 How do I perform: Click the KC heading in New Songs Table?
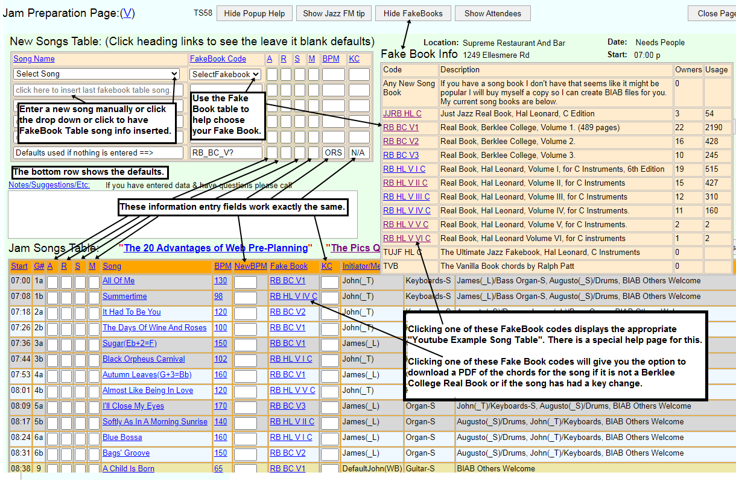point(354,59)
